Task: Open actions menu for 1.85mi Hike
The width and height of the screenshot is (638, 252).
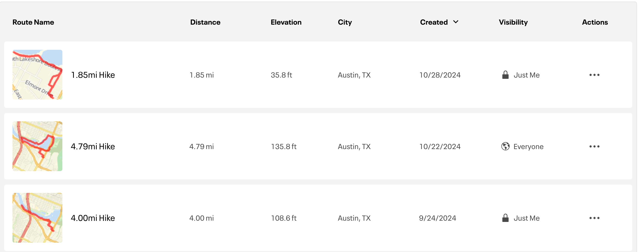Action: point(594,75)
